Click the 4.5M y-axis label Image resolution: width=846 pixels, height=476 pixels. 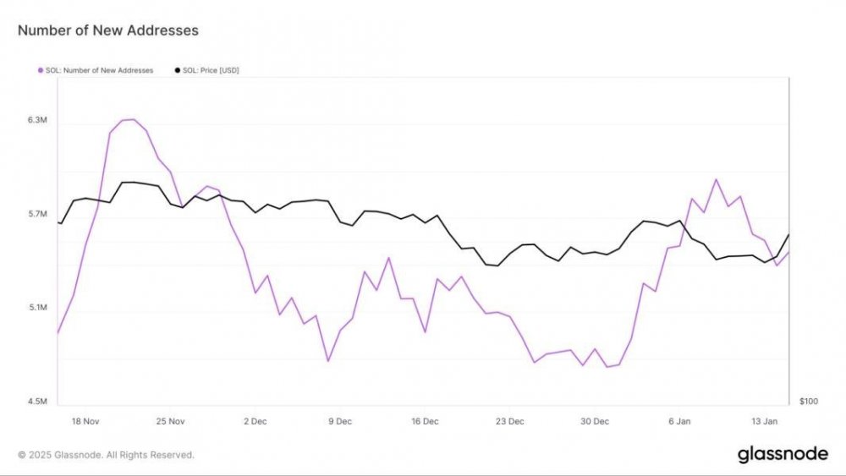tap(36, 402)
